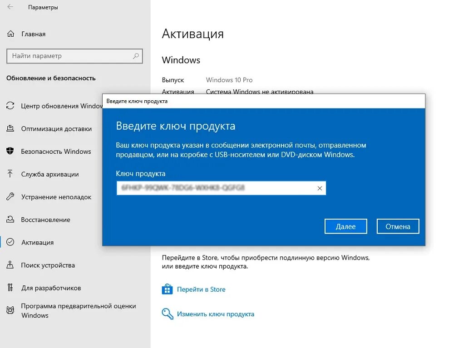
Task: Open the Главная home label
Action: (x=33, y=34)
